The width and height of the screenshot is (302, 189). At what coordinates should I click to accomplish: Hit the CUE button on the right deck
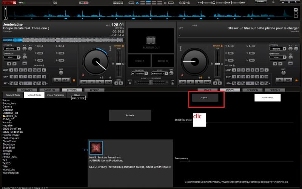[x=182, y=82]
